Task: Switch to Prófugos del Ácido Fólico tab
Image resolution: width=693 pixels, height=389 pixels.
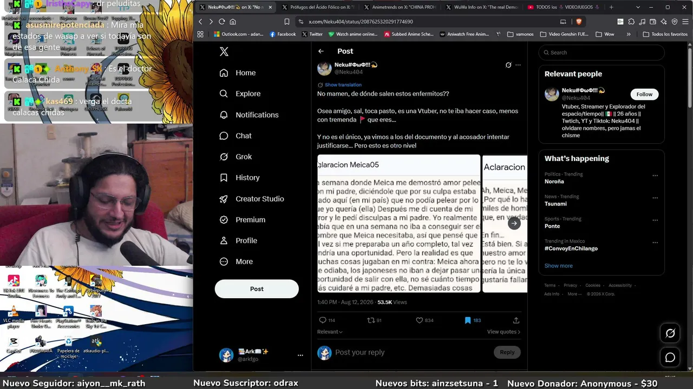Action: 317,7
